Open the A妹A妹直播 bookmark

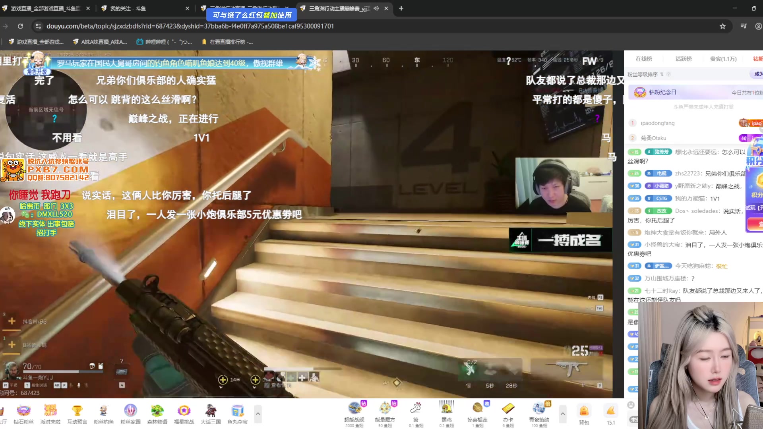100,42
